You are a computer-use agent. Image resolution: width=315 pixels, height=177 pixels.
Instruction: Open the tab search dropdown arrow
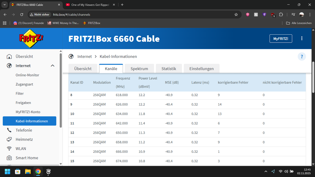coord(4,5)
